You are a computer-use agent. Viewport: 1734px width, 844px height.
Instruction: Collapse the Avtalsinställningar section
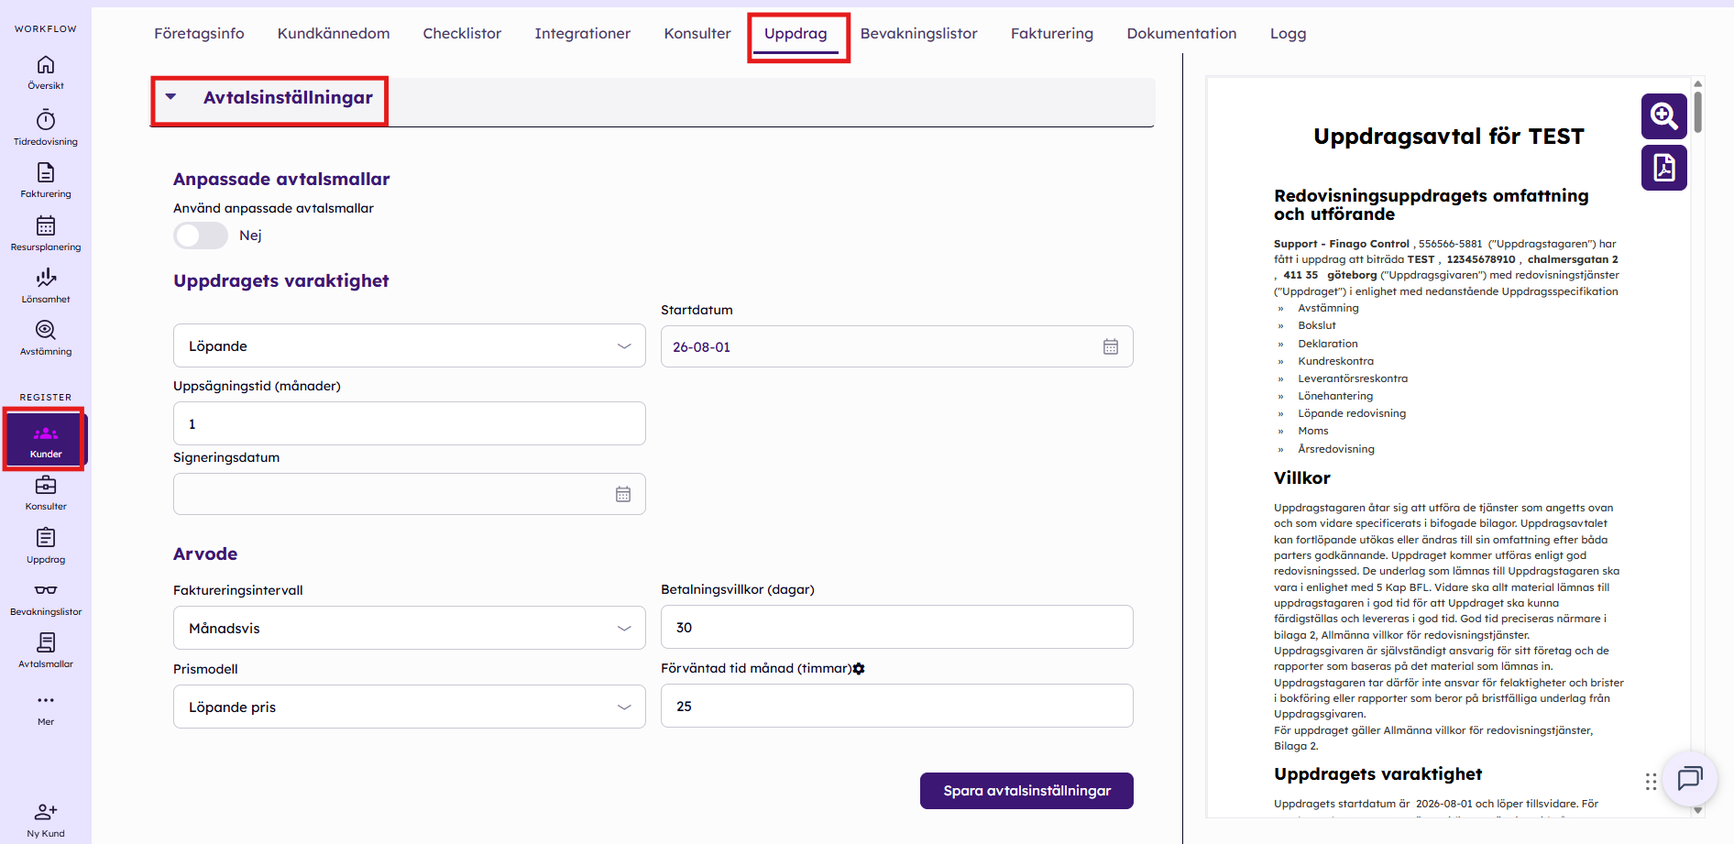click(x=170, y=97)
